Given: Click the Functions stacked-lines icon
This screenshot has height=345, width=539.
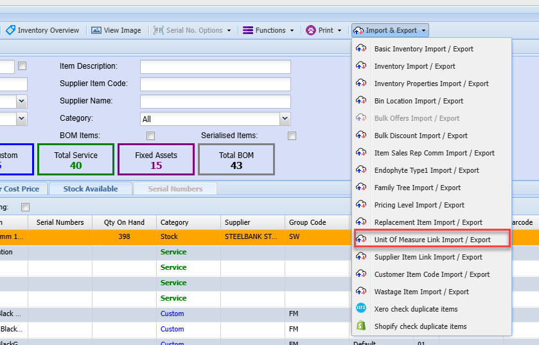Looking at the screenshot, I should 247,30.
